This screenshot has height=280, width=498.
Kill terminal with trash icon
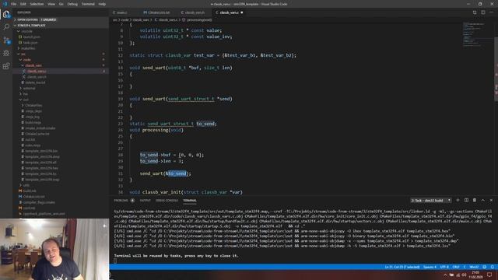point(475,201)
